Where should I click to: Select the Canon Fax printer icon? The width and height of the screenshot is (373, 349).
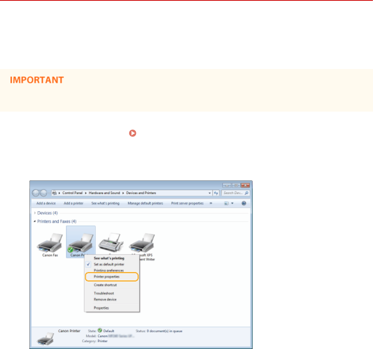point(50,243)
